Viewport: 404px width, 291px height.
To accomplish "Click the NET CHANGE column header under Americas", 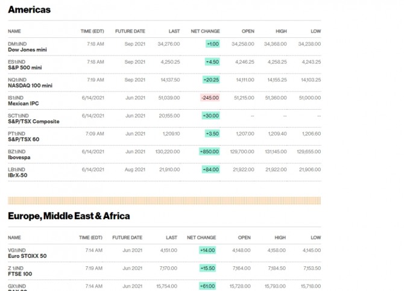I will [205, 31].
